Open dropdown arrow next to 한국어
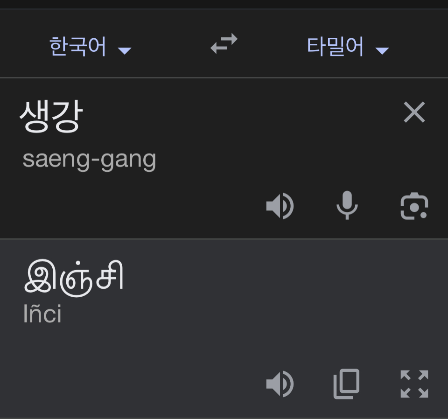Viewport: 448px width, 419px height. click(125, 51)
